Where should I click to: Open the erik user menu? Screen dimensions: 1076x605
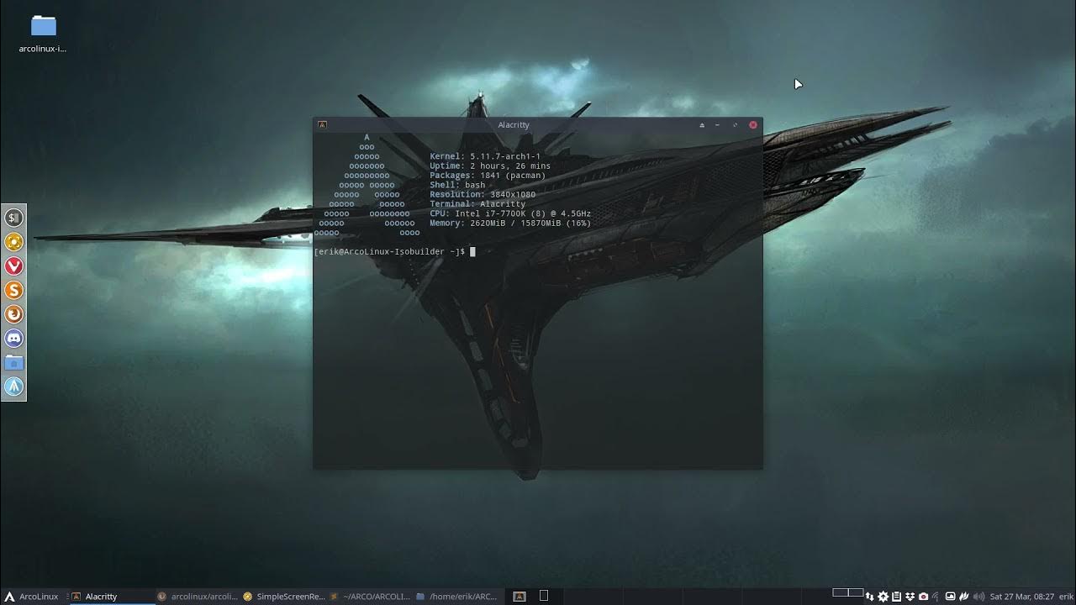click(1066, 597)
